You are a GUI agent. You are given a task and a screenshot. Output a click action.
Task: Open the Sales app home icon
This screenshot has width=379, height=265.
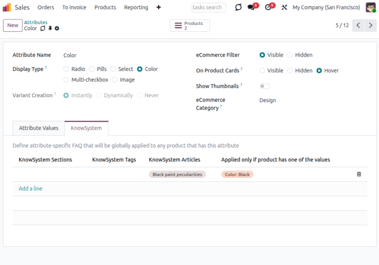7,7
